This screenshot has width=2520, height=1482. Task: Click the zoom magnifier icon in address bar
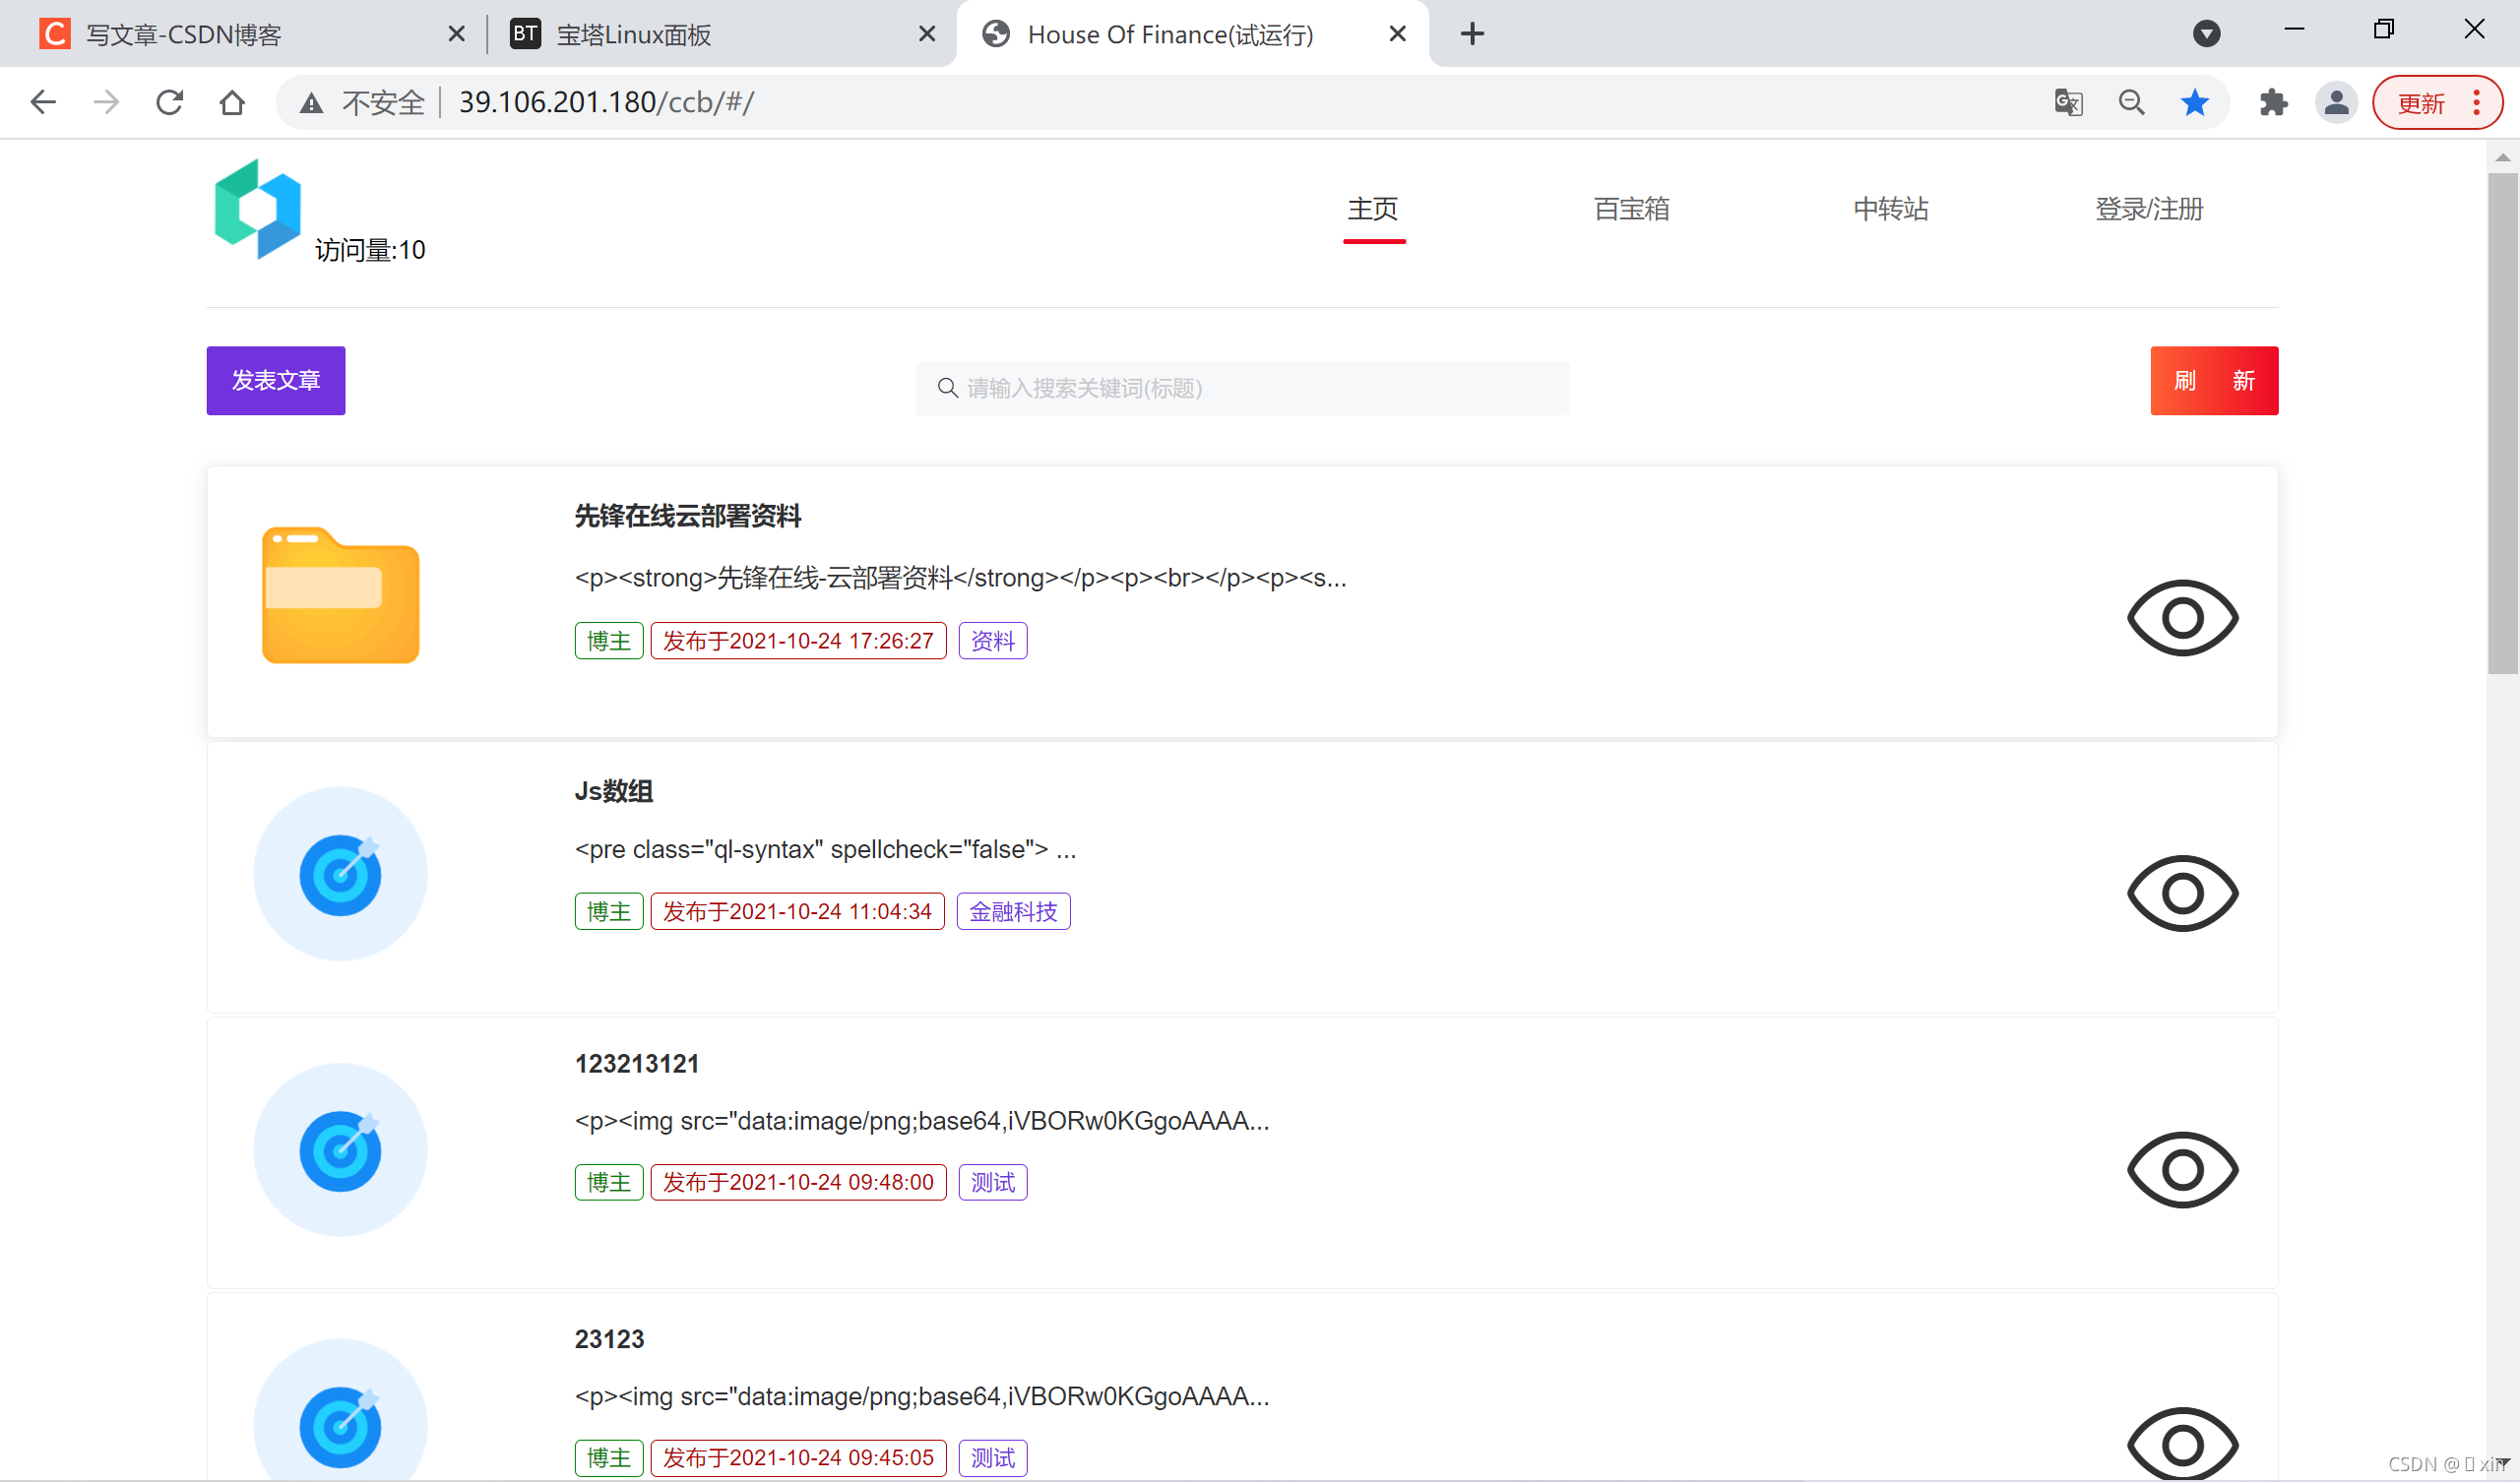2131,102
